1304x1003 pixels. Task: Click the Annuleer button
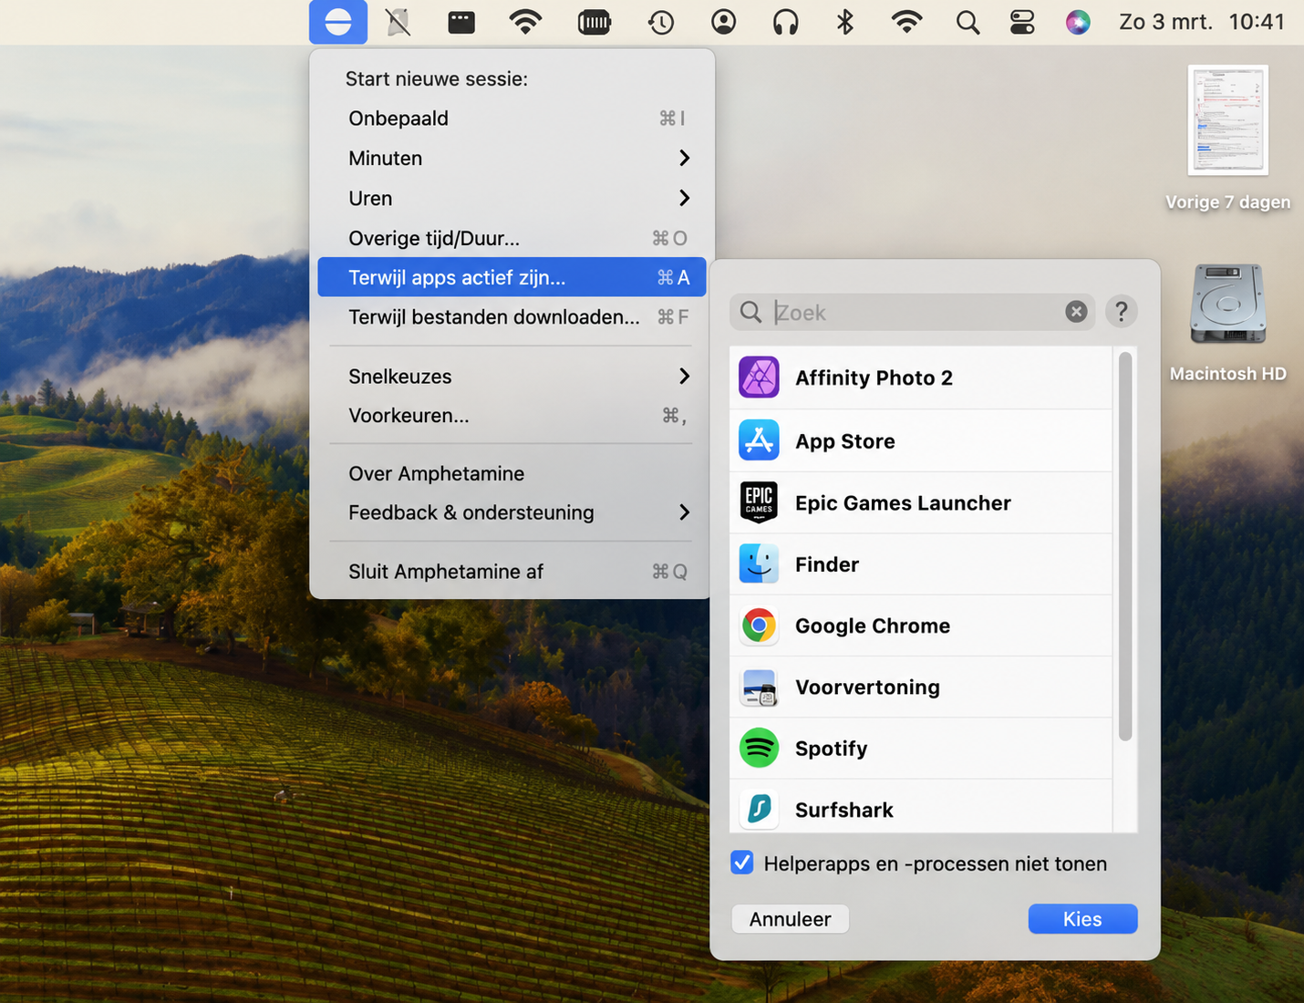pyautogui.click(x=791, y=919)
